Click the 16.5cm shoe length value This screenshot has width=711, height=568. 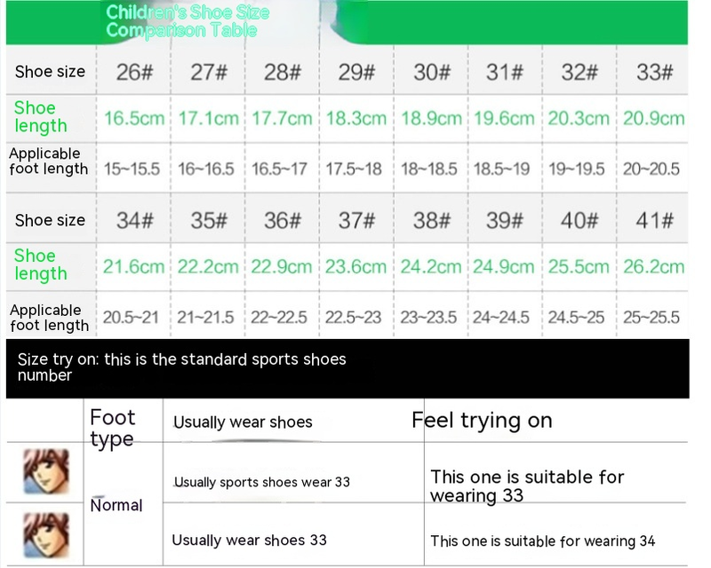[135, 118]
